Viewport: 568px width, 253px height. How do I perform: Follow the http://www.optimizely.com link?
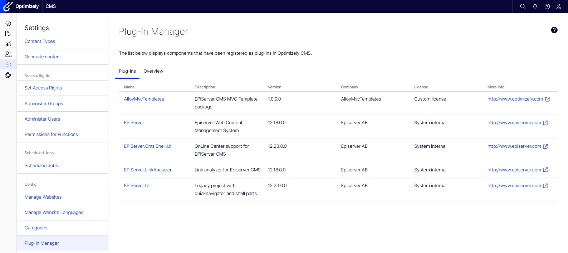[515, 99]
